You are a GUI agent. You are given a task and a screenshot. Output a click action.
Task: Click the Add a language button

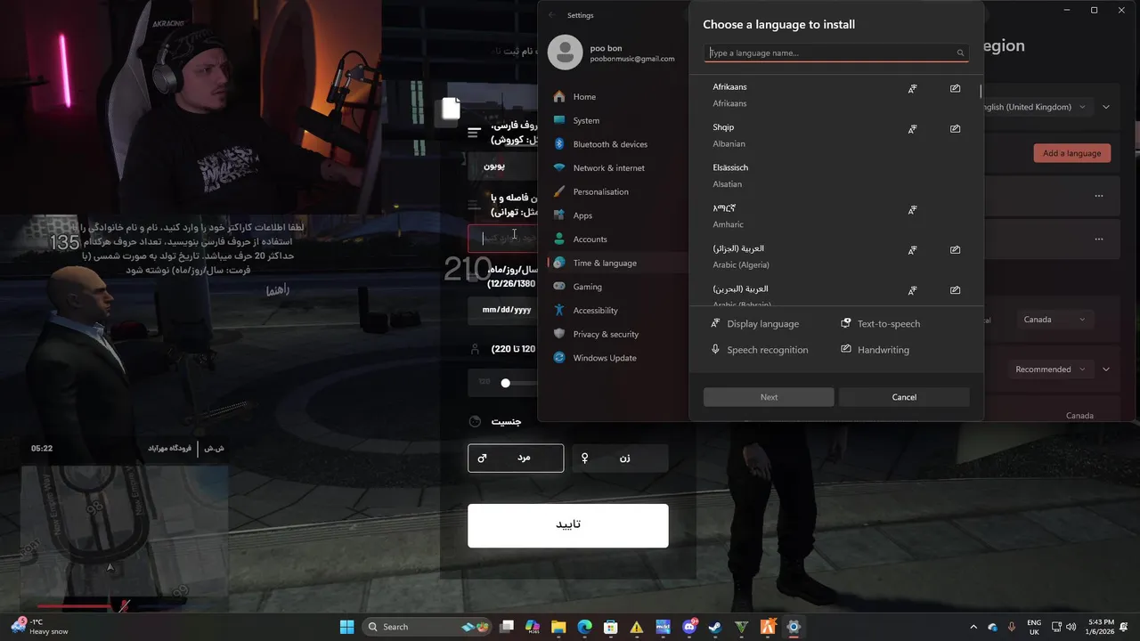click(x=1071, y=153)
